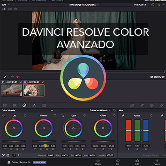Viewport: 166px width, 166px height.
Task: Open the Qualifier eyedropper palette
Action: click(x=142, y=105)
